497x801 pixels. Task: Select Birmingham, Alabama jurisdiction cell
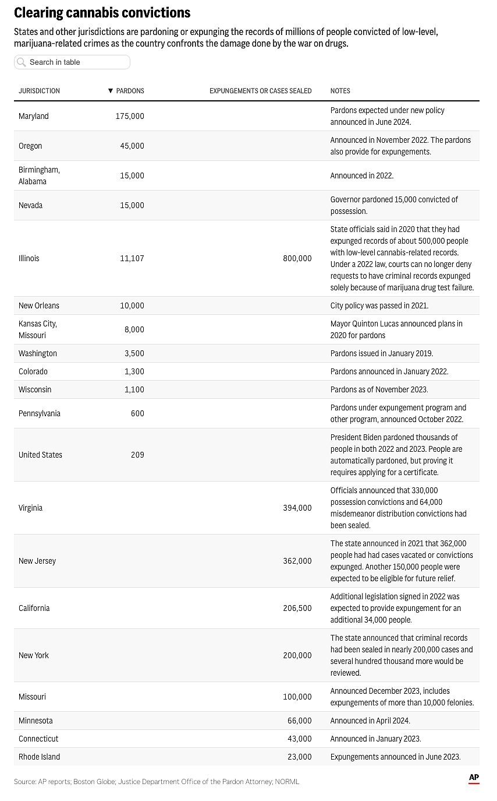tap(39, 175)
